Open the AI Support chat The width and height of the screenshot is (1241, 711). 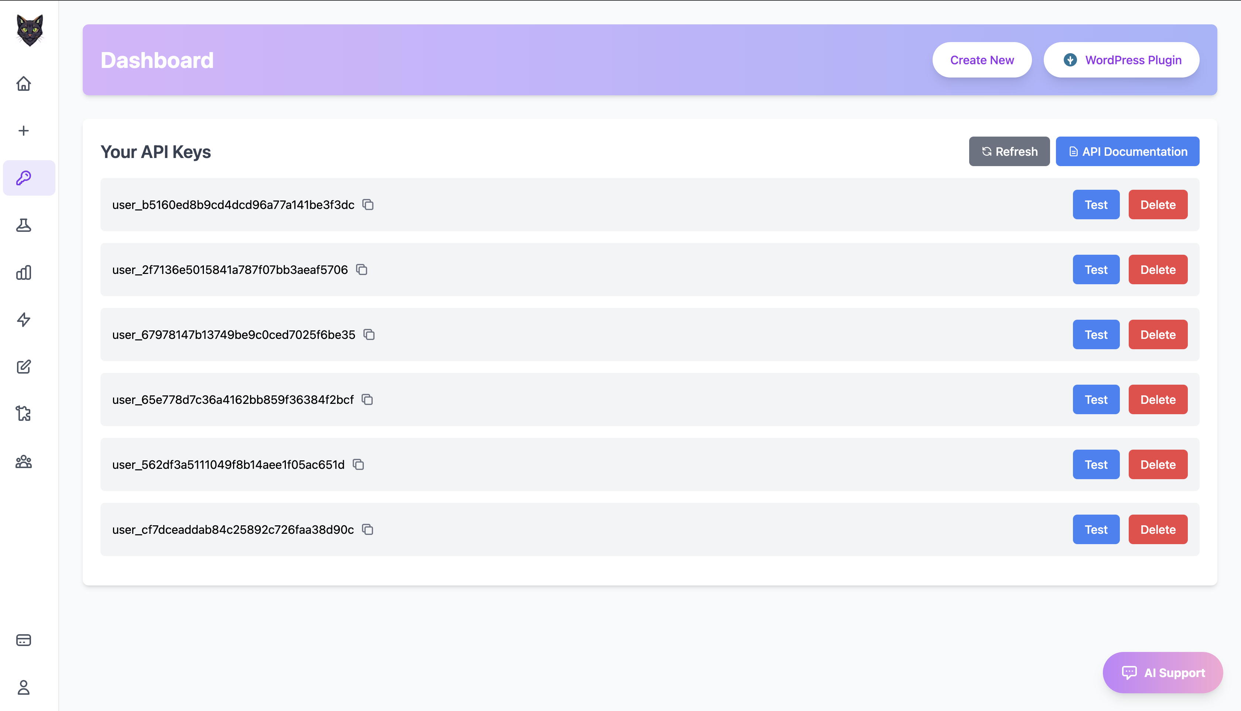point(1162,672)
